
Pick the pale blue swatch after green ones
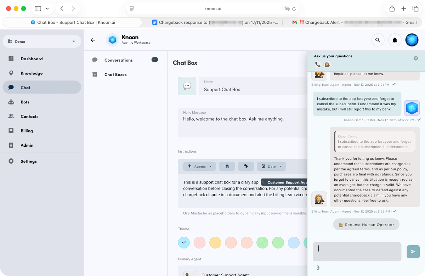[294, 243]
